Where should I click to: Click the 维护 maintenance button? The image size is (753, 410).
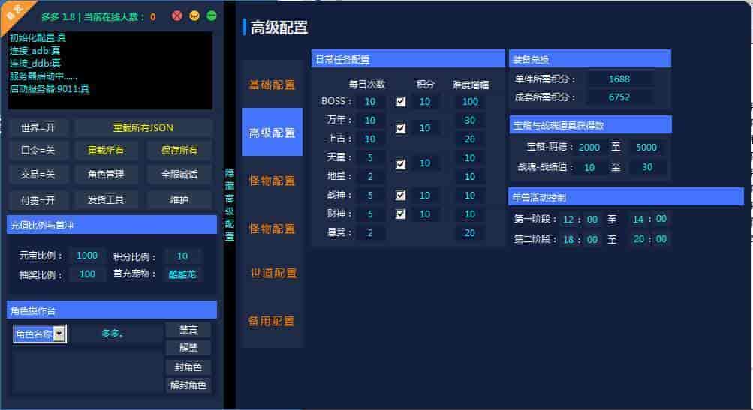[x=179, y=200]
